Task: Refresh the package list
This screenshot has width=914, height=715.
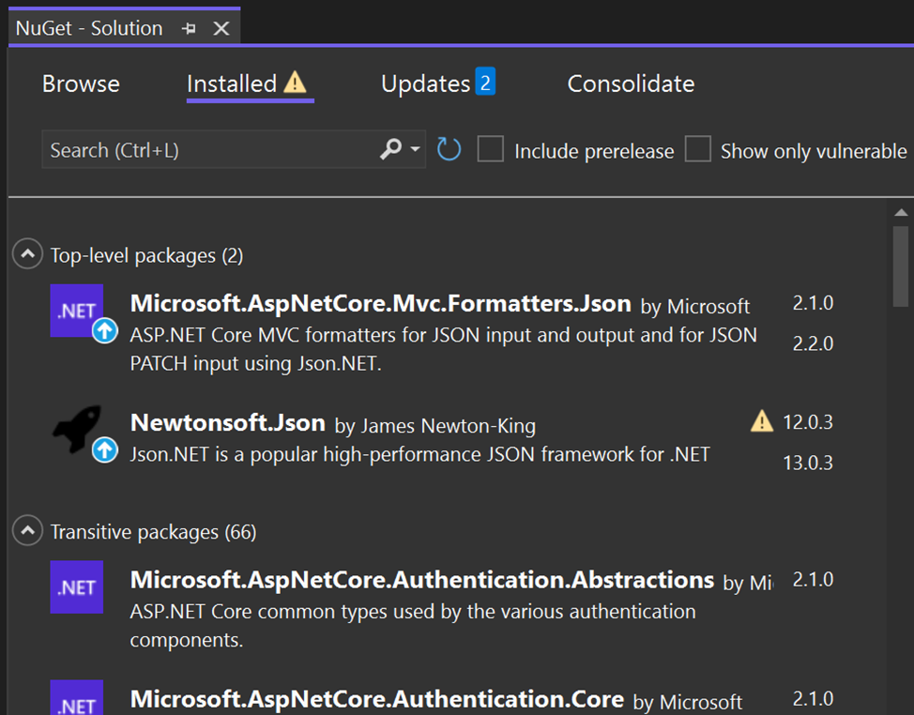Action: tap(449, 149)
